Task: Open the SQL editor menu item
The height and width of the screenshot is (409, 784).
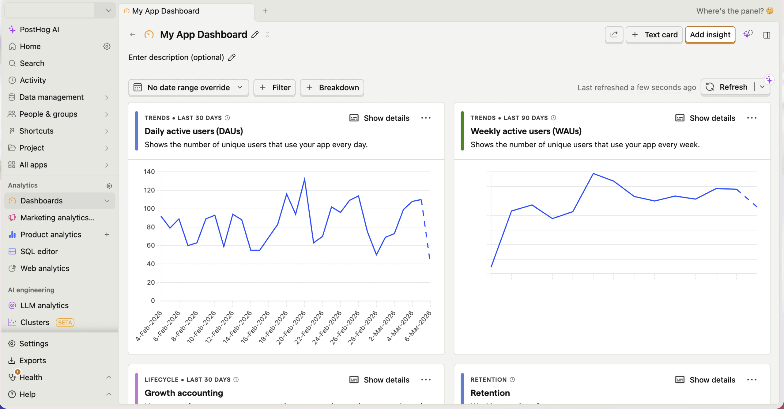Action: pos(39,251)
